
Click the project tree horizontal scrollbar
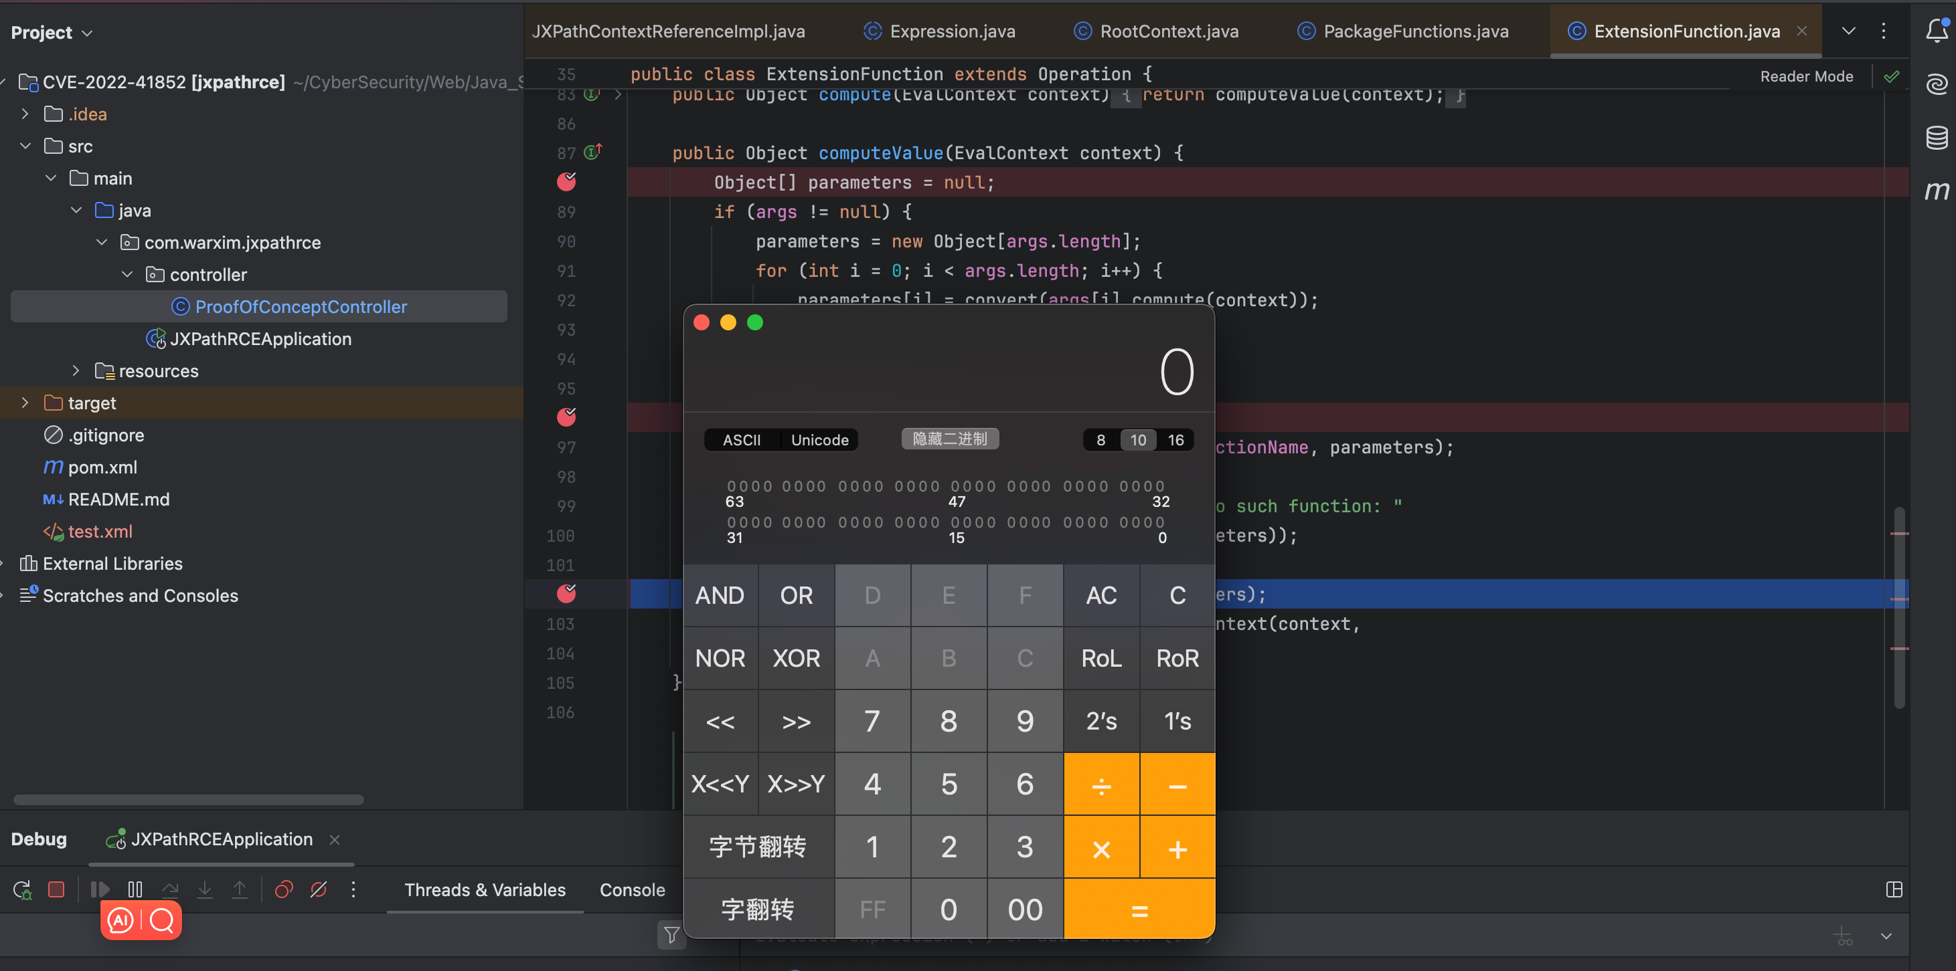(x=188, y=800)
